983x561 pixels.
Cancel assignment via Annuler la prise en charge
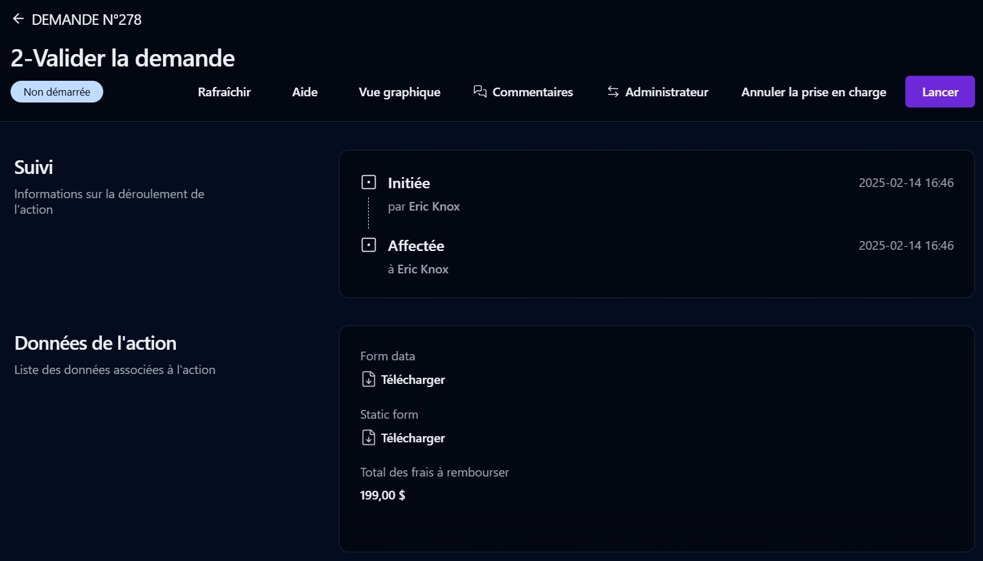pos(813,92)
